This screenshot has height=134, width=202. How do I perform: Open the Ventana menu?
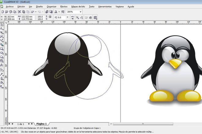tap(120, 6)
